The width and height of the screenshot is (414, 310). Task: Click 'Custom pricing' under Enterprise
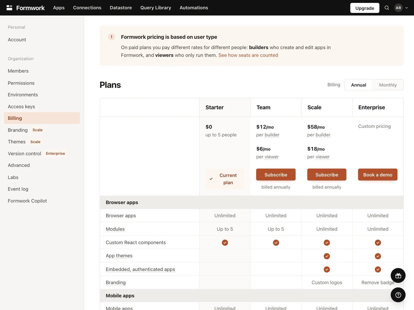point(374,126)
